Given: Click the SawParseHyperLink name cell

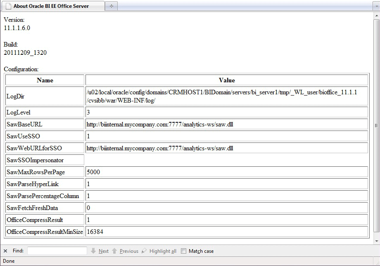Looking at the screenshot, I should [45, 184].
